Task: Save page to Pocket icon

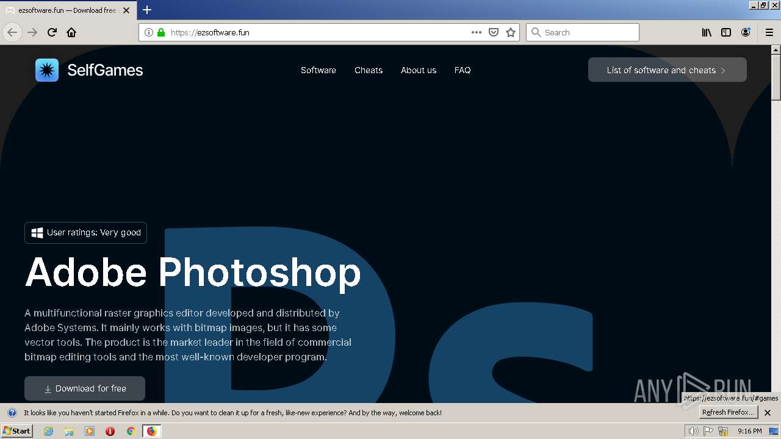Action: pos(494,32)
